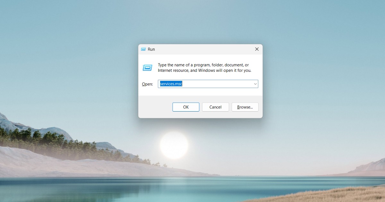Click the "Run" title text

151,49
